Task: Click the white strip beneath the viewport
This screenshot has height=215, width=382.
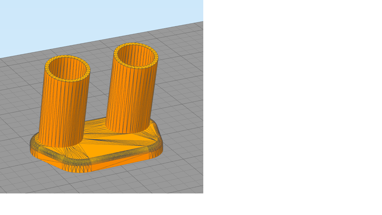Action: click(99, 204)
